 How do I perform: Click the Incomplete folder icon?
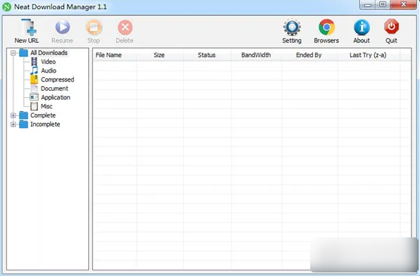tap(23, 124)
